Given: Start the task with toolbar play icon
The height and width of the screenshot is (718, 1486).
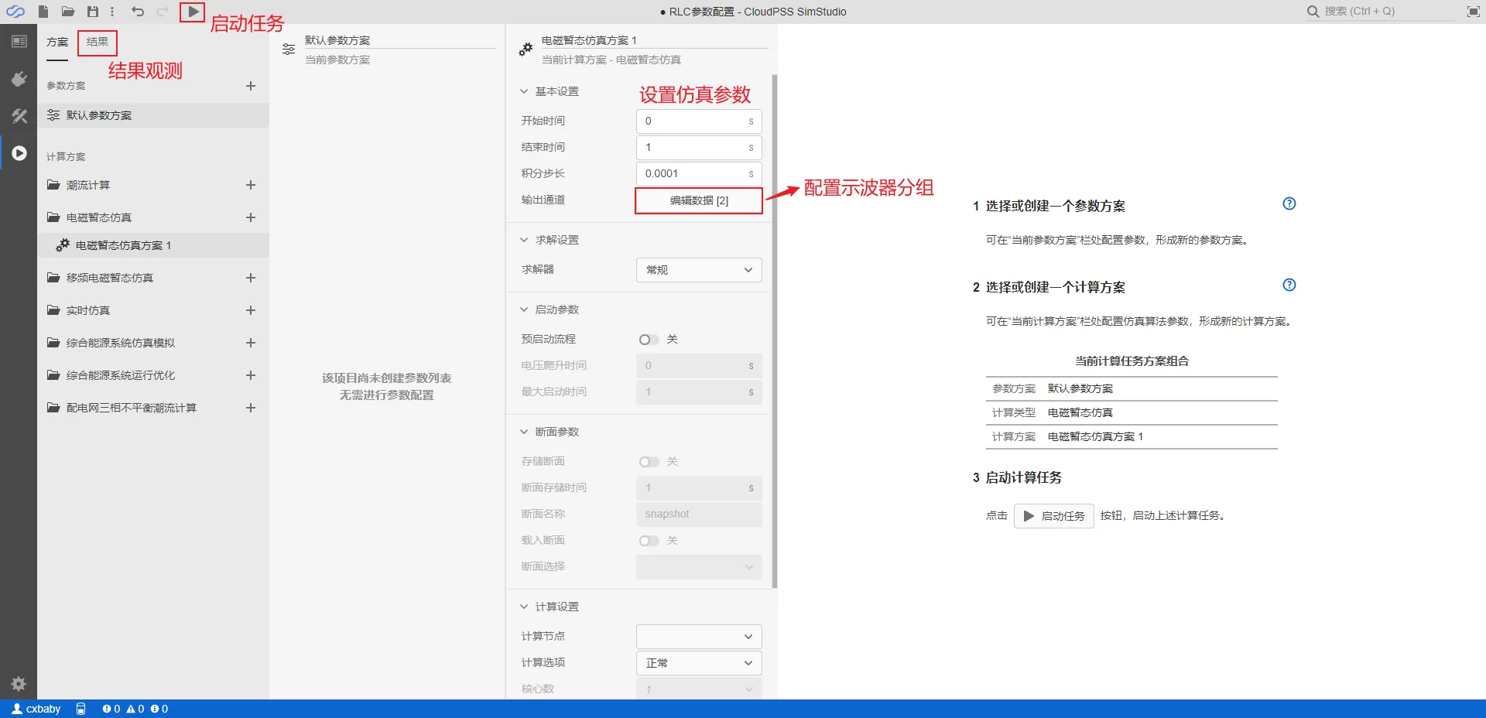Looking at the screenshot, I should tap(193, 12).
